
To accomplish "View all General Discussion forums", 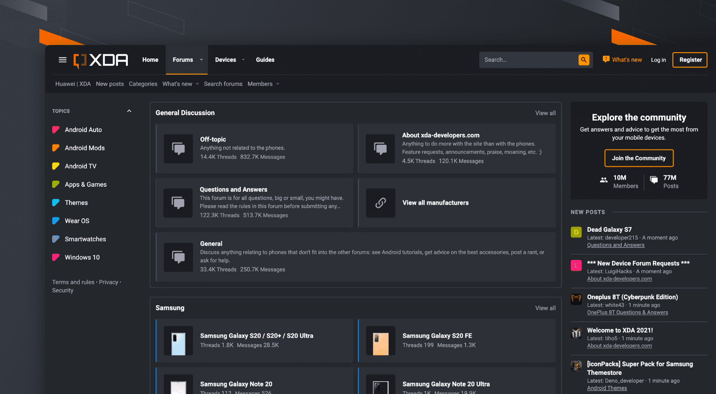I will point(545,113).
